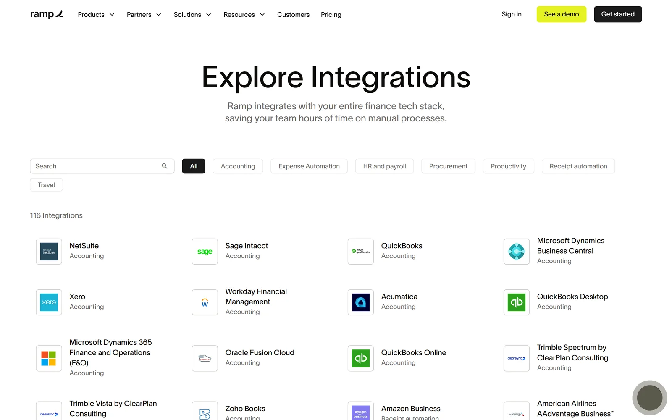Filter by Receipt automation
This screenshot has width=672, height=420.
(578, 166)
